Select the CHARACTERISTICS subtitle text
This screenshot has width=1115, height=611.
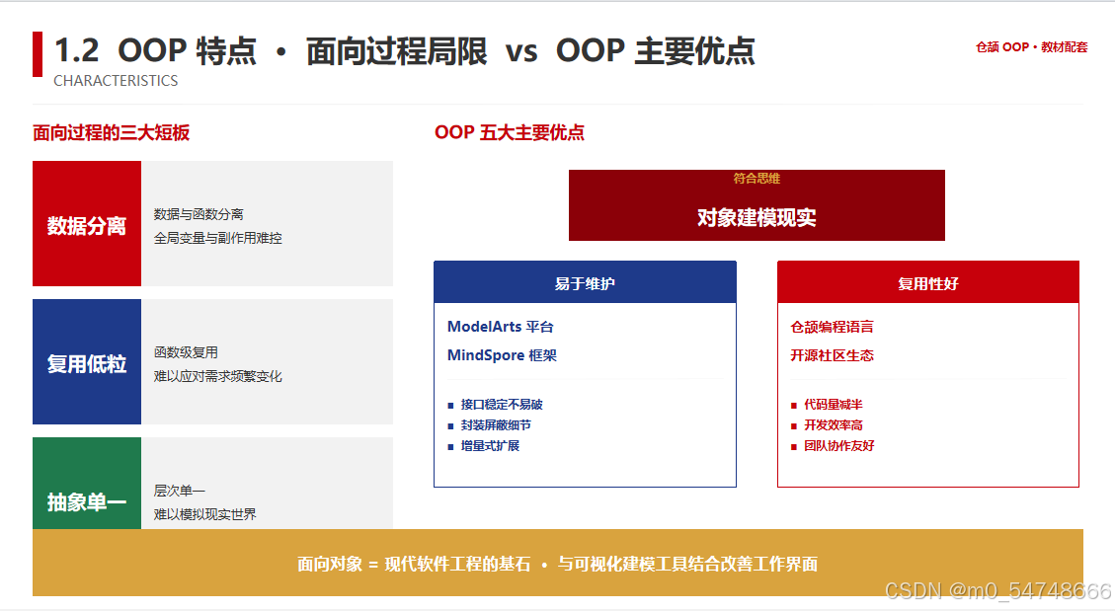[116, 81]
